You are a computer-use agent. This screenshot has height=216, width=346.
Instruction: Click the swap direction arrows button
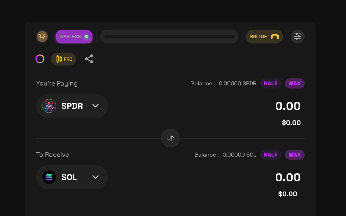point(170,138)
